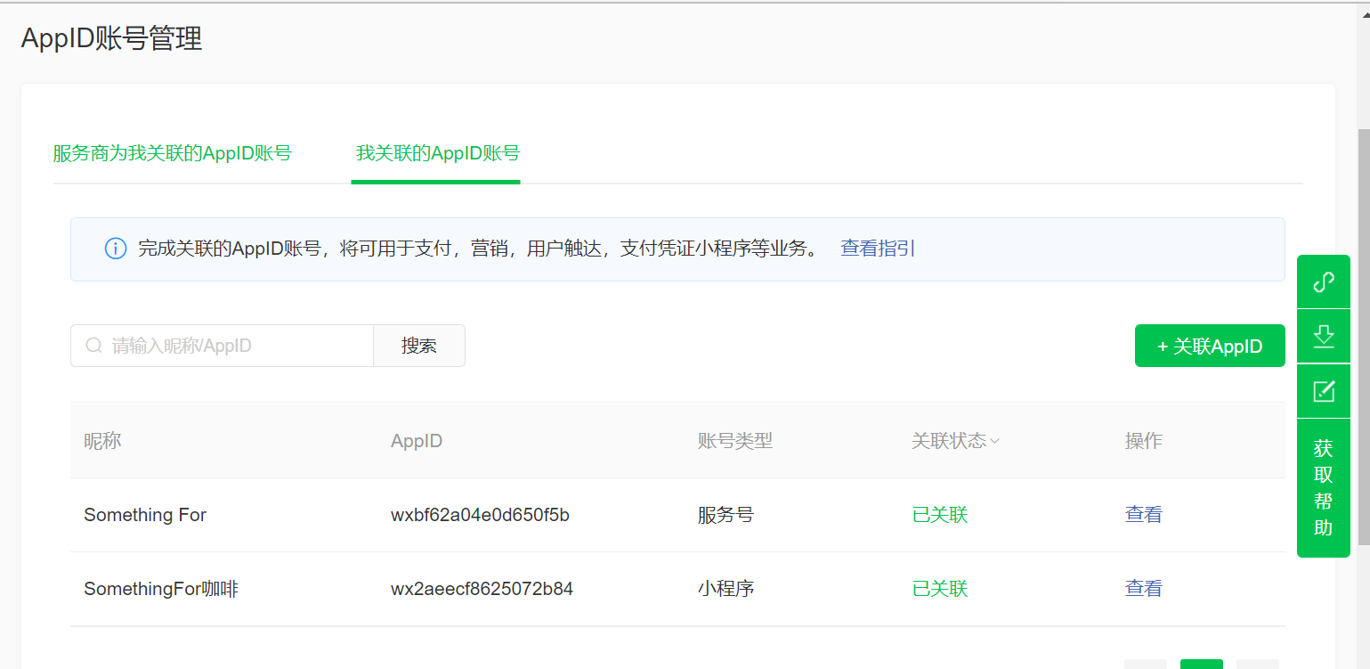1370x669 pixels.
Task: Click 查看 for the Something For service account
Action: [1143, 514]
